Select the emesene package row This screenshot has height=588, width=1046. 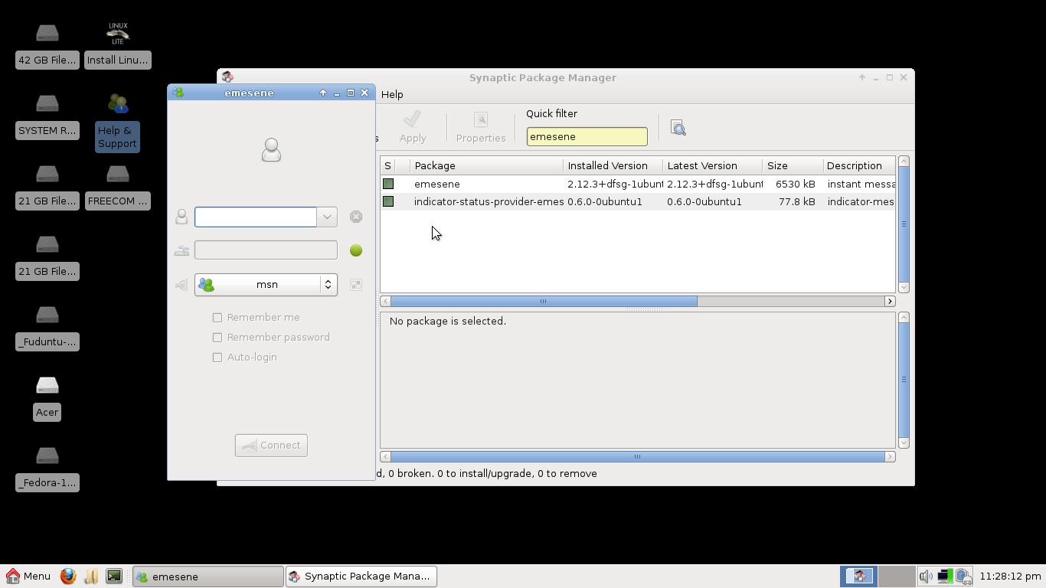coord(637,184)
